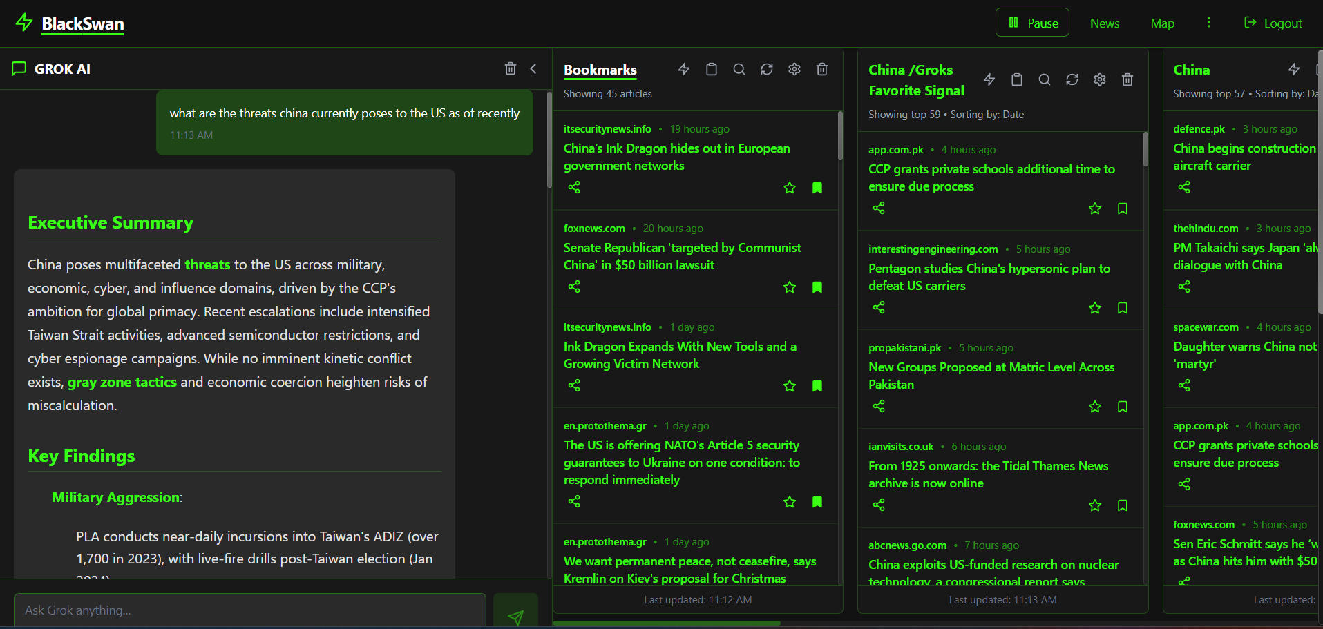Star the CCP grants private schools article
1323x629 pixels.
tap(1095, 209)
